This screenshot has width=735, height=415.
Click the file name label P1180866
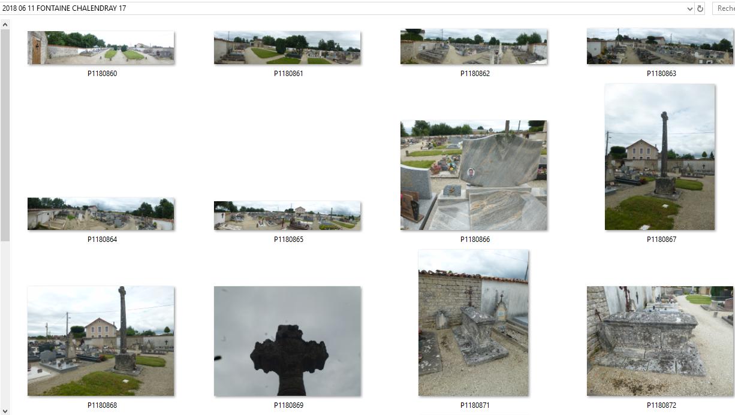475,240
